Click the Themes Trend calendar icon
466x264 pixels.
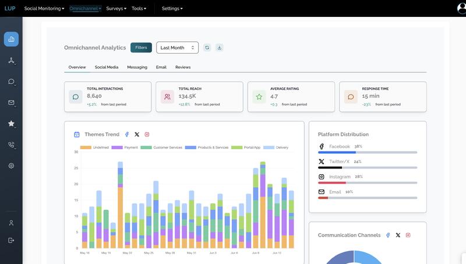(x=77, y=135)
